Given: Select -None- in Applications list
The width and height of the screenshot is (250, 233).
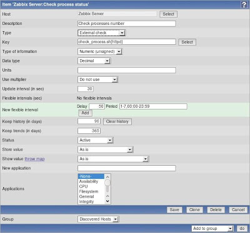Looking at the screenshot, I should [x=91, y=176].
